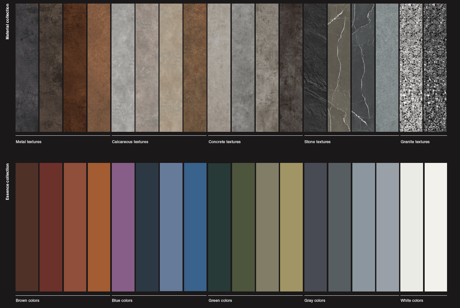Select the speckled light granite texture
Screen dimensions: 460x308
(x=411, y=67)
